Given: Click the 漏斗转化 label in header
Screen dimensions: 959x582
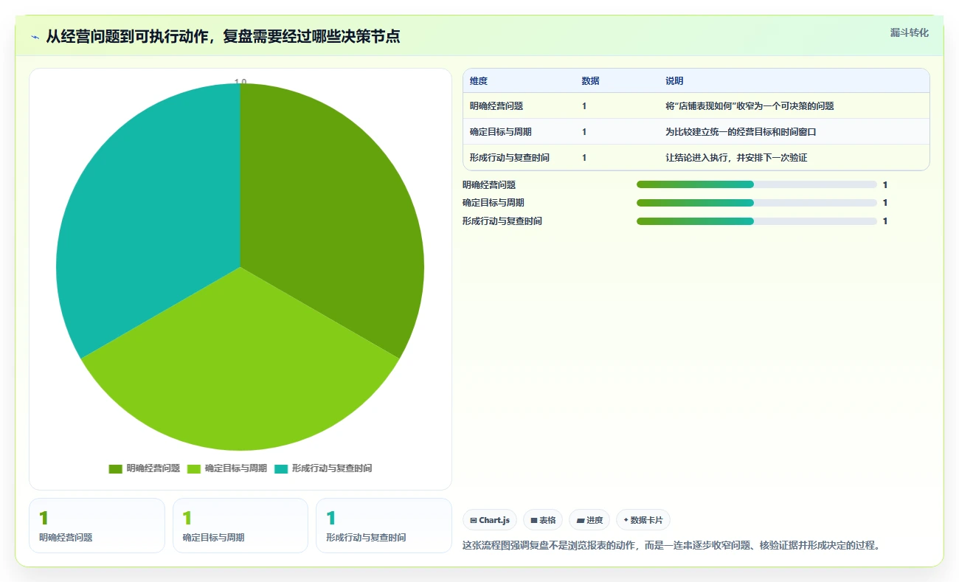Looking at the screenshot, I should (x=909, y=32).
